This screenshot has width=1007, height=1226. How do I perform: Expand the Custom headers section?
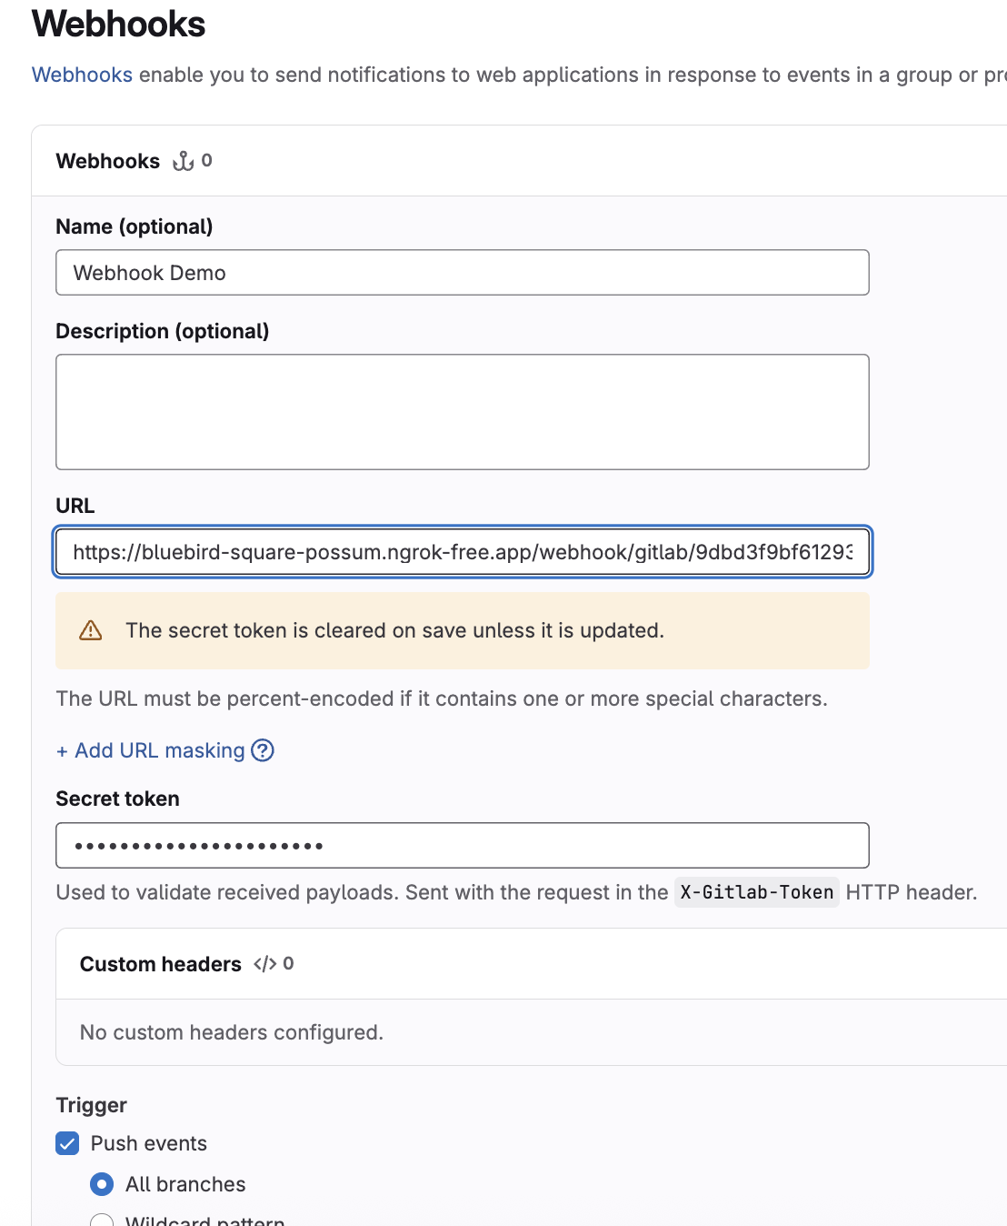pyautogui.click(x=161, y=963)
